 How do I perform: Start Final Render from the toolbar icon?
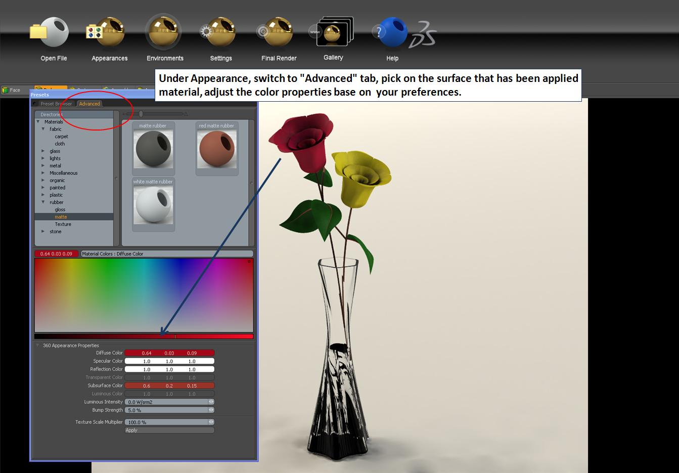[x=275, y=32]
